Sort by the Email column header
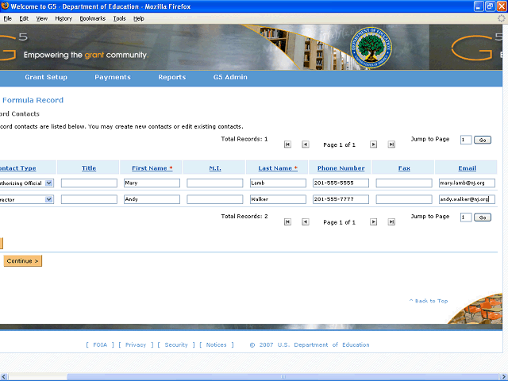Image resolution: width=508 pixels, height=381 pixels. (467, 168)
